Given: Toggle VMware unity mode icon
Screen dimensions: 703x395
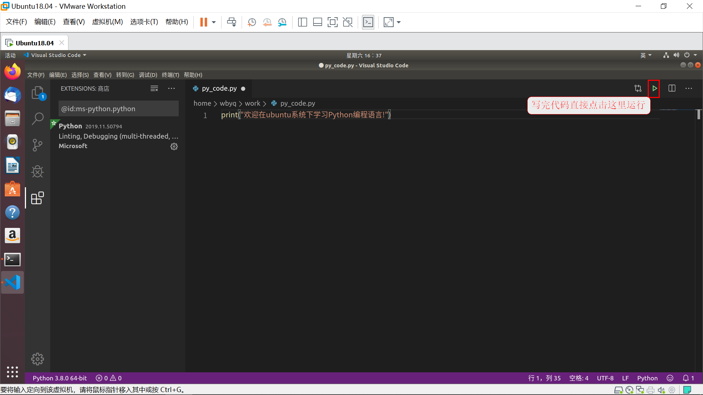Looking at the screenshot, I should [348, 22].
